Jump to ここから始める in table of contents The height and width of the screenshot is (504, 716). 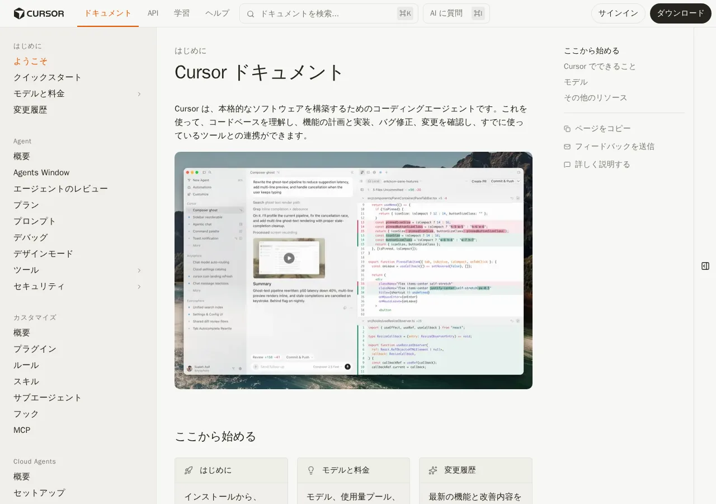click(592, 51)
